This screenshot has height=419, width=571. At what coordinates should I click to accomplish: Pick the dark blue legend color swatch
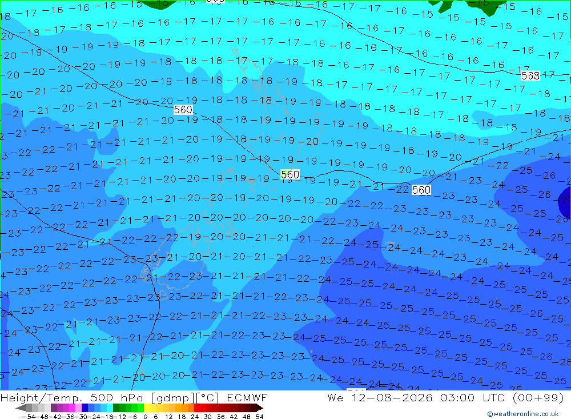85,408
